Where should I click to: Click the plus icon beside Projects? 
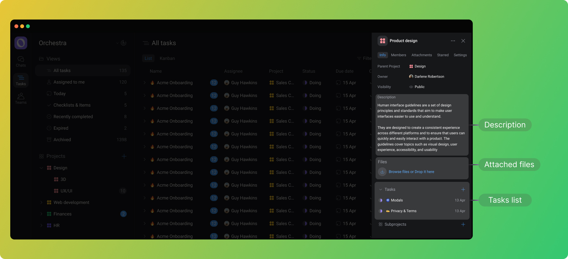click(x=124, y=156)
